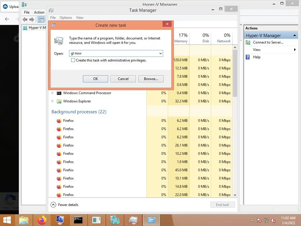Click the Task Manager scrollbar thumb
Viewport: 301px width, 226px height.
coord(235,73)
